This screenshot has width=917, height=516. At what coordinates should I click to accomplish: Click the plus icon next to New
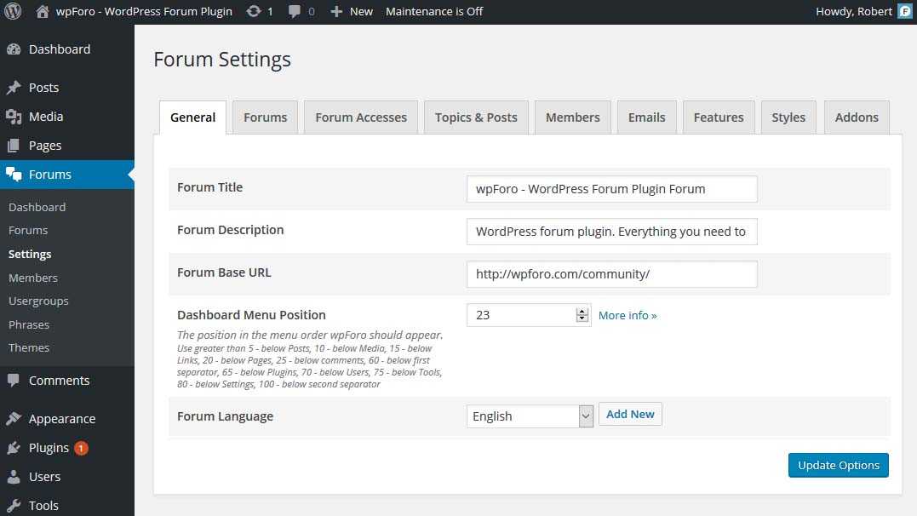336,11
